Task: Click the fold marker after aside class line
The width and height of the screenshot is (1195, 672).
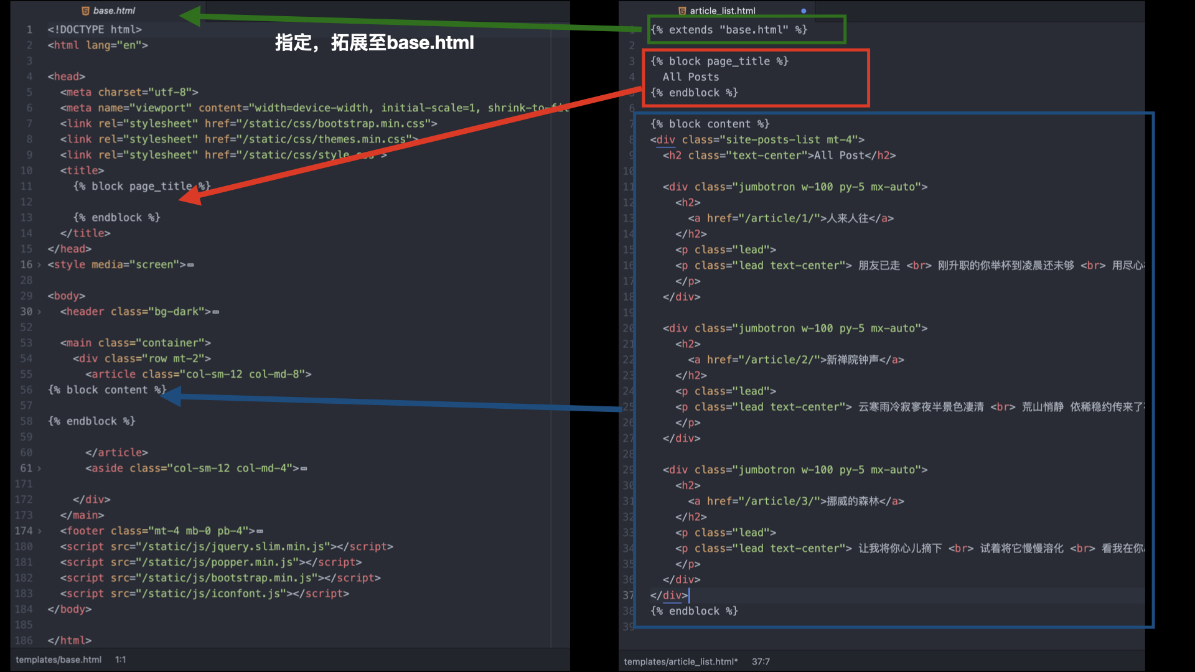Action: [x=304, y=469]
